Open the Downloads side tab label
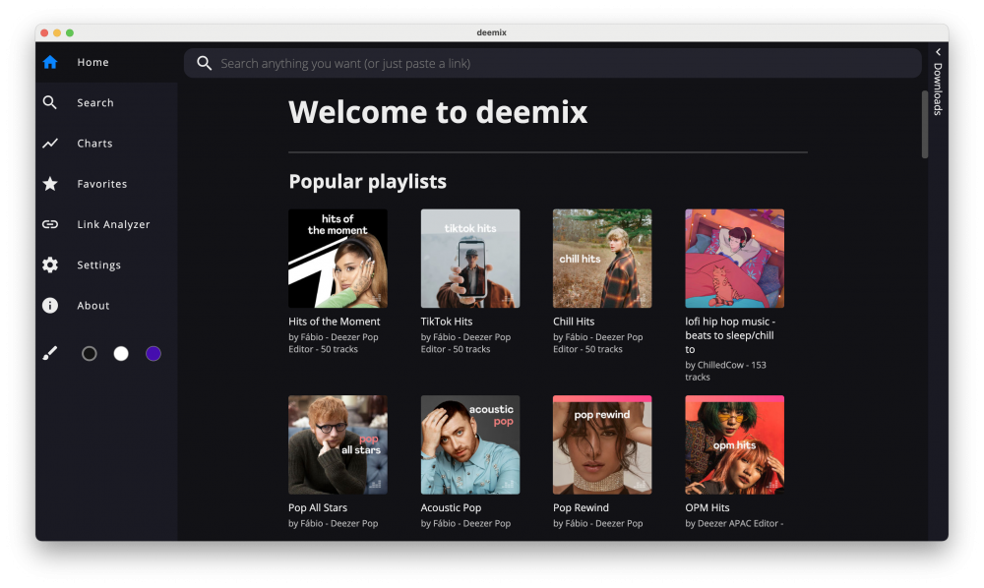 (x=938, y=89)
